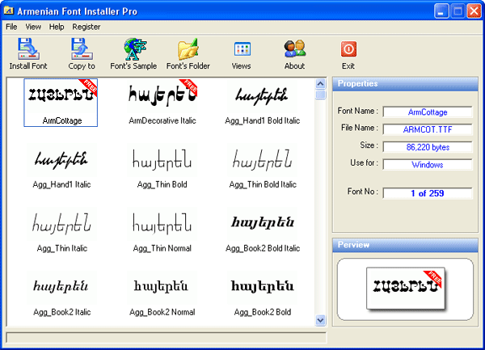Click the red Exit icon

[x=348, y=49]
